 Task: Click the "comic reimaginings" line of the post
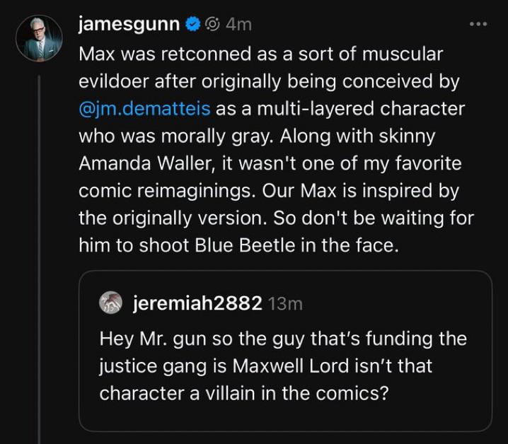tap(269, 192)
